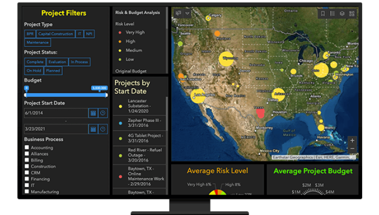Open the map bookmarks icon

(323, 14)
